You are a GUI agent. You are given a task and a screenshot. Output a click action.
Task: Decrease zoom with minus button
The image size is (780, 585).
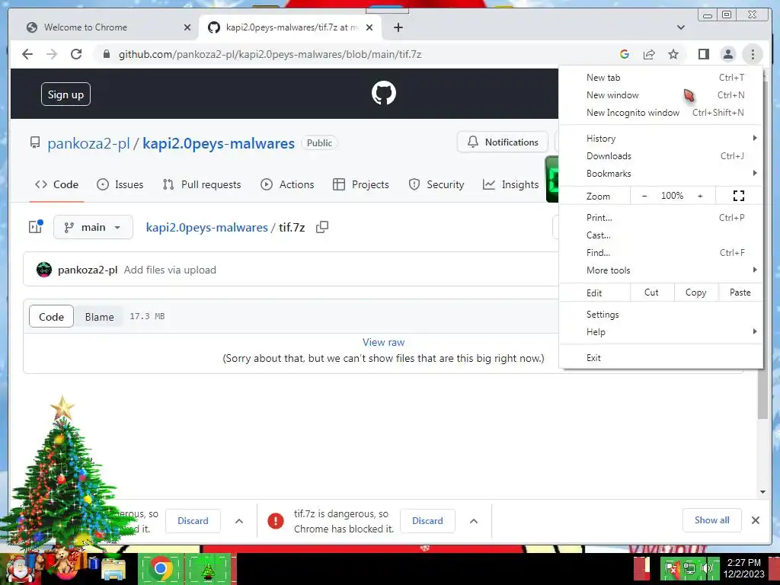pos(644,196)
